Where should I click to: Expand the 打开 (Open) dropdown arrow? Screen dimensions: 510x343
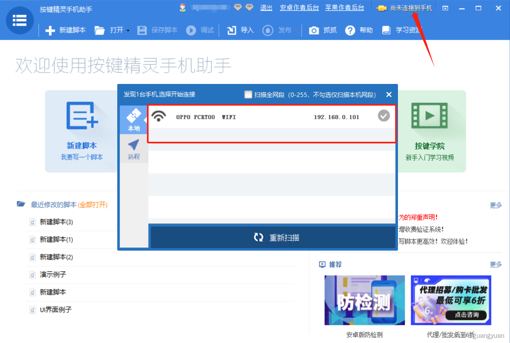128,30
